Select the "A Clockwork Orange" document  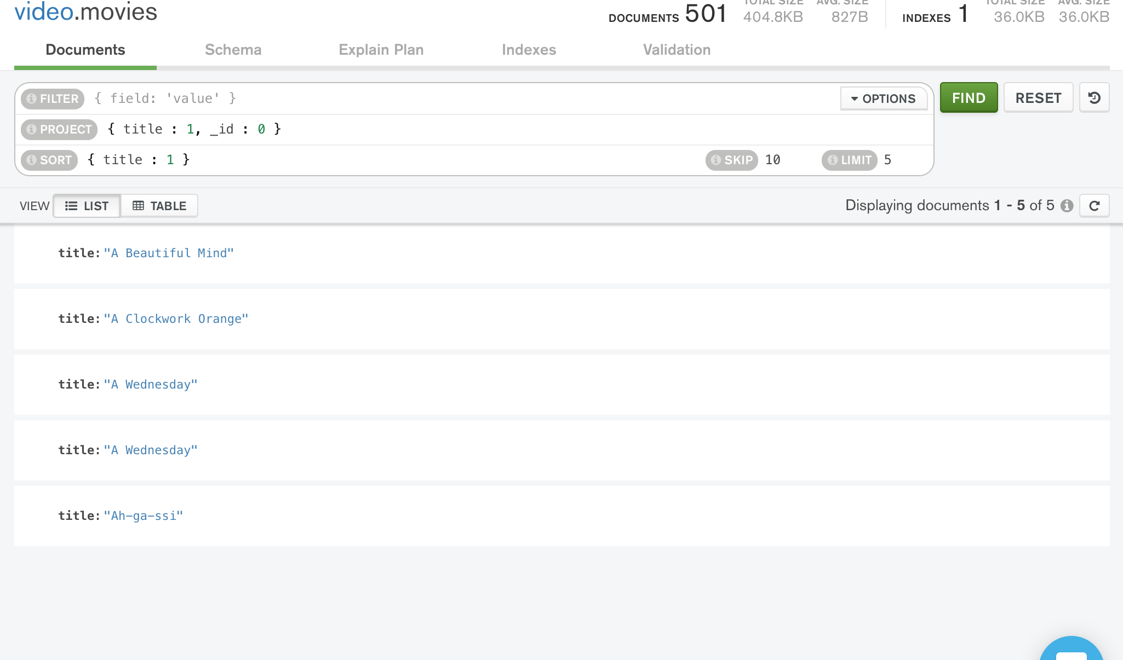click(x=562, y=319)
